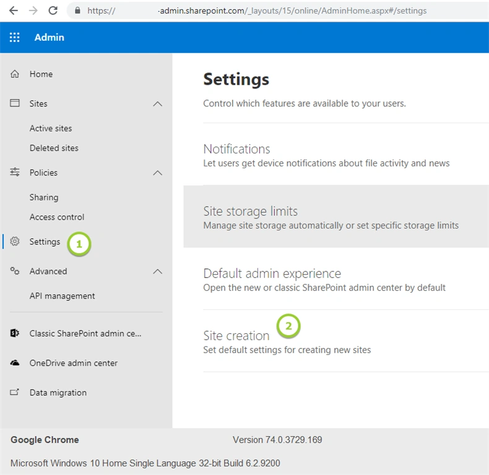Open Active sites page

pos(51,128)
